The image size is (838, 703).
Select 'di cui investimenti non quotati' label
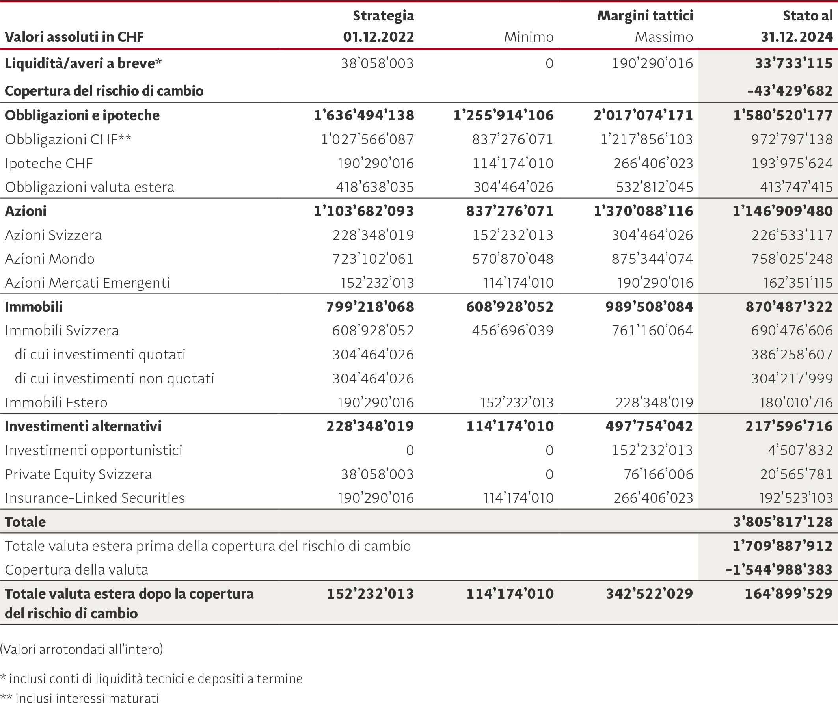114,378
